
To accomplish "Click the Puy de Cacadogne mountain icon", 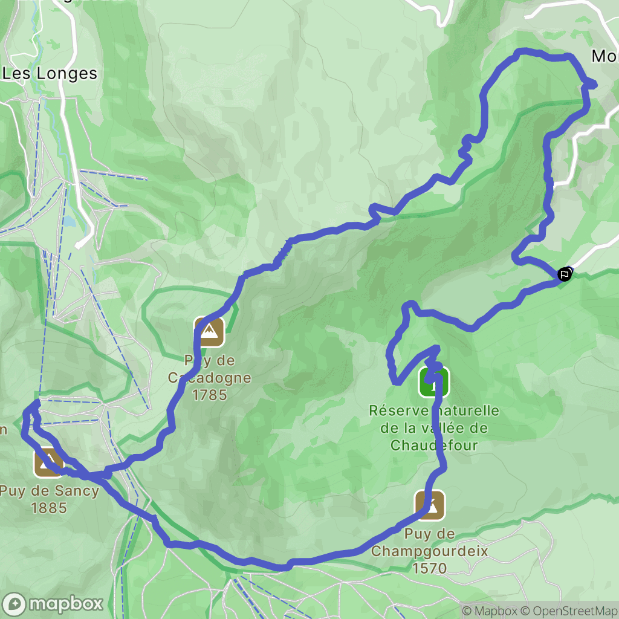I will 209,332.
